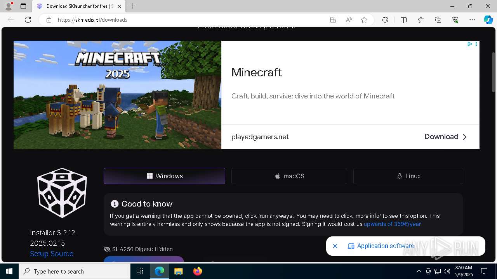Open the network tray icon

click(438, 271)
